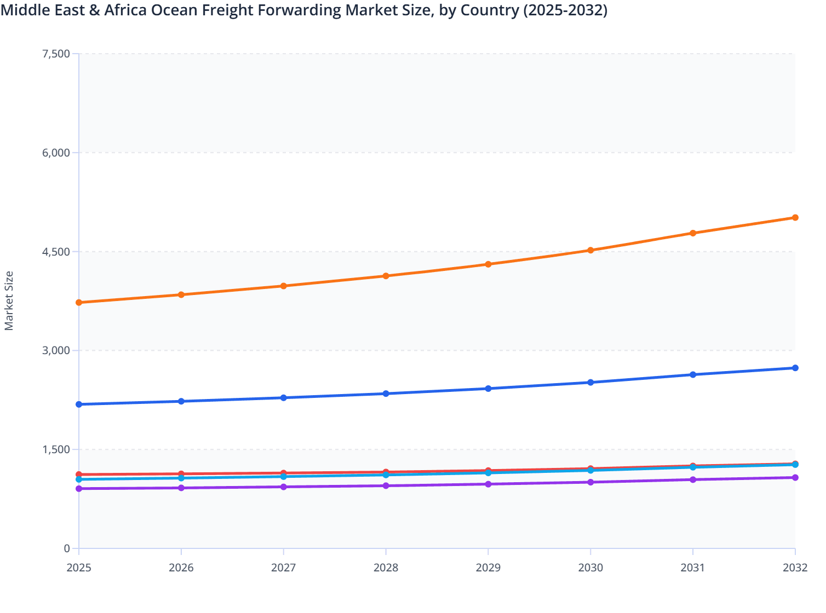Screen dimensions: 826x613
Task: Click the cyan line's 2026 data point
Action: (181, 478)
